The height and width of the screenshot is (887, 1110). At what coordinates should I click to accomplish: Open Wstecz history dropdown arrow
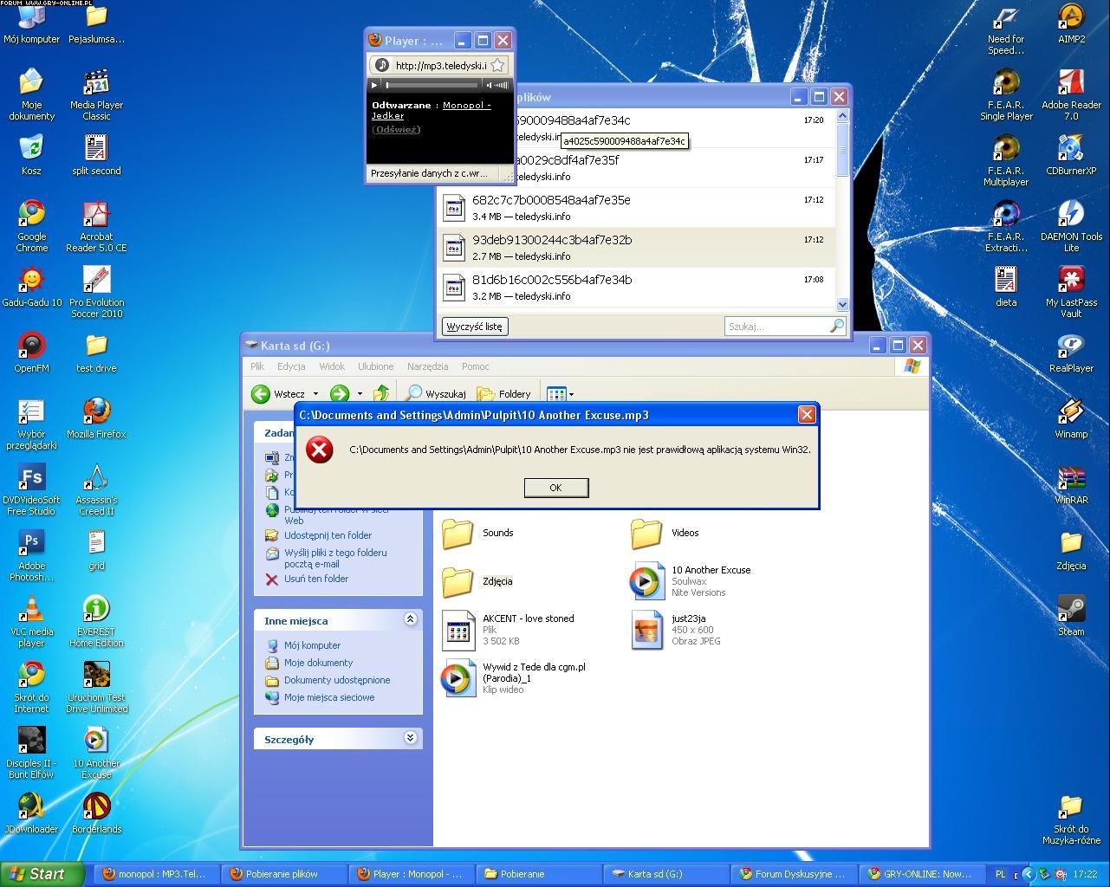point(315,394)
